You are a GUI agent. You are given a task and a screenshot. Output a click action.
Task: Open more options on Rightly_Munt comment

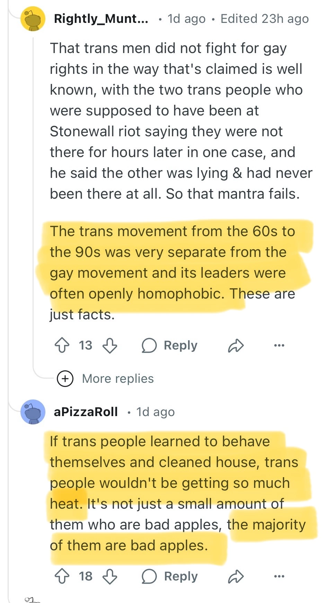pos(279,345)
